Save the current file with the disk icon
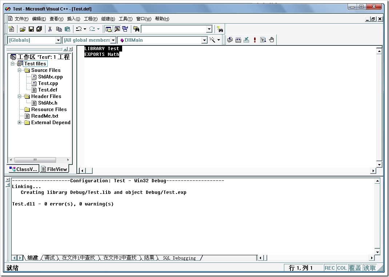Viewport: 389px width, 277px height. tap(31, 29)
